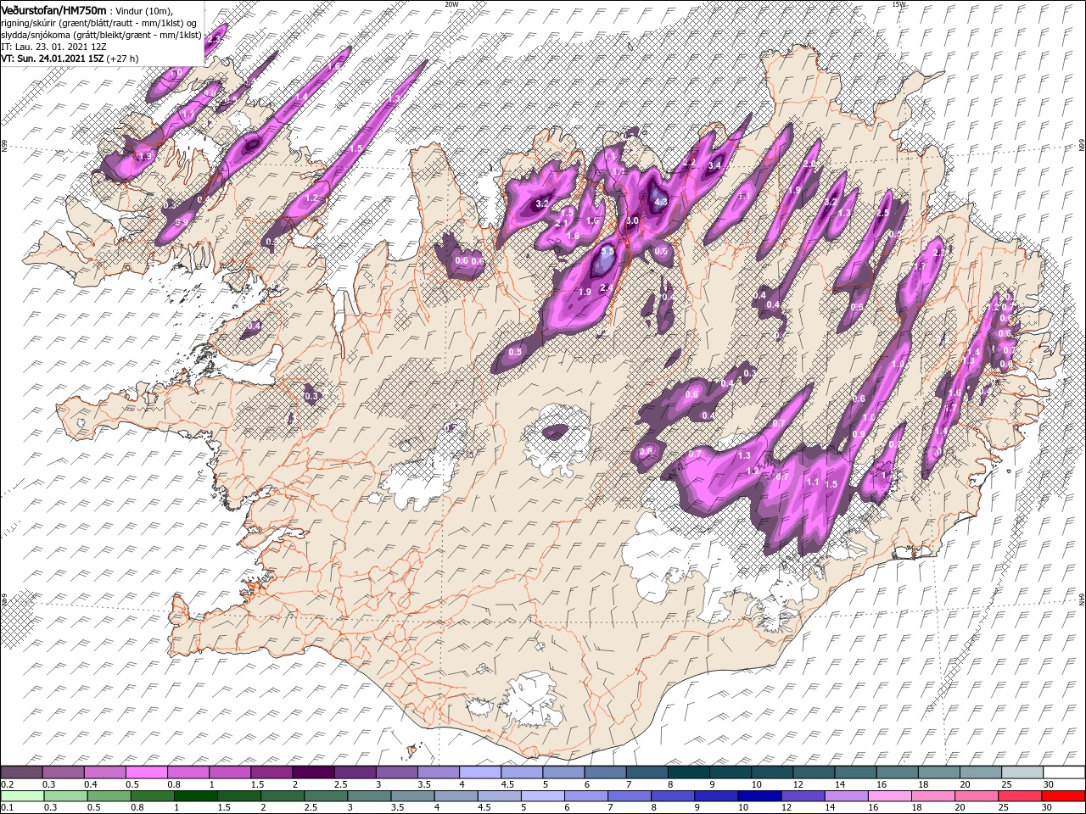
Task: Click the darkest green 1–1.5 rain legend swatch
Action: [195, 796]
